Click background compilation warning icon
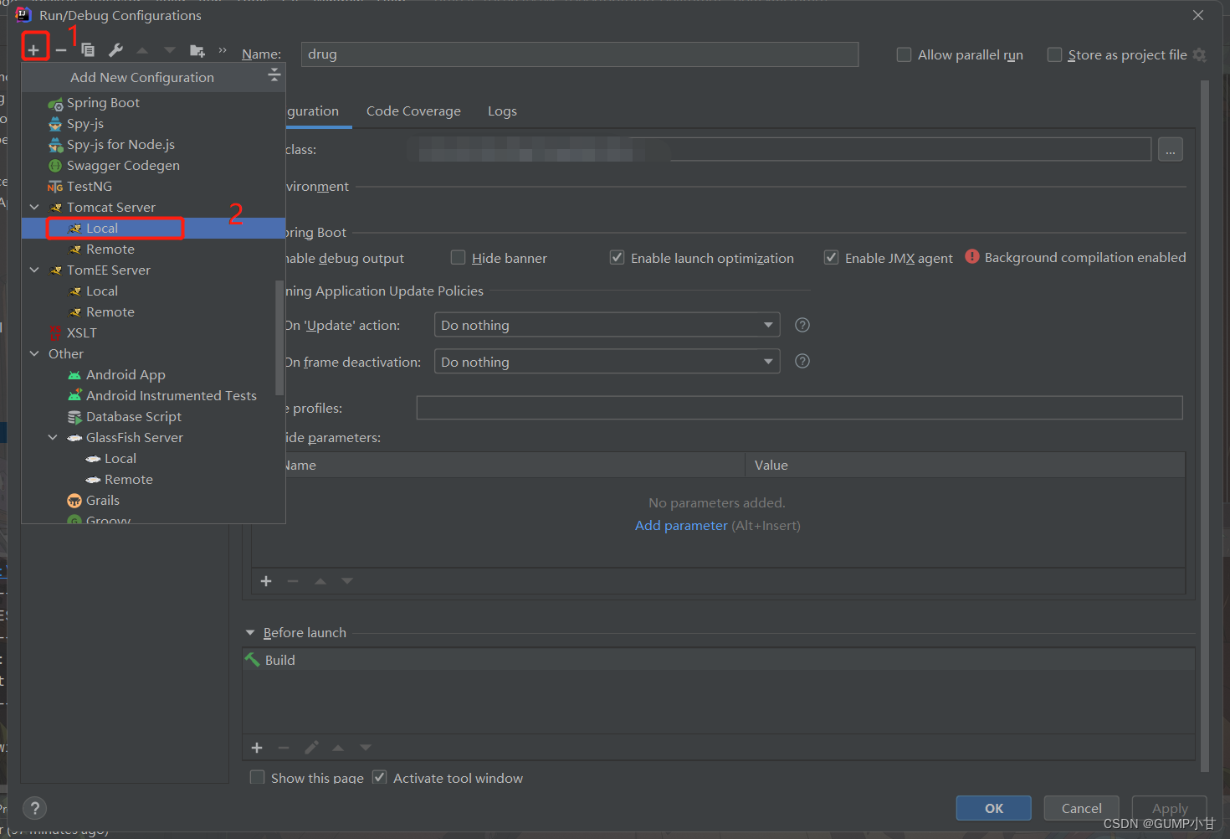 coord(972,256)
